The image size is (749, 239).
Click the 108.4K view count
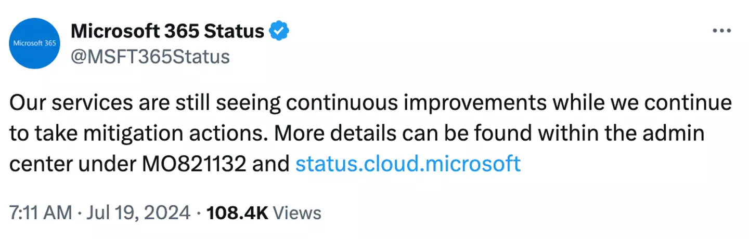(237, 213)
